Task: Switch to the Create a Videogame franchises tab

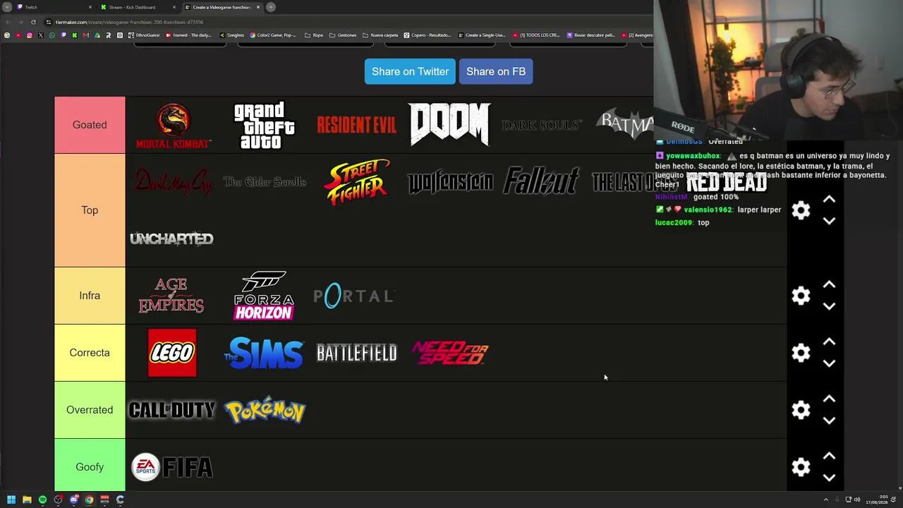Action: coord(222,7)
